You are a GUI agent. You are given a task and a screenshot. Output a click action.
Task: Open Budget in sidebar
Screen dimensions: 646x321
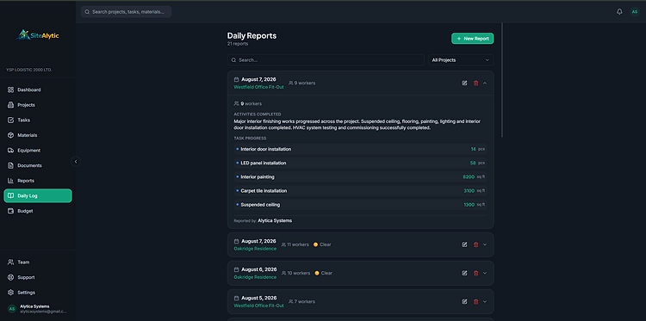(38, 211)
